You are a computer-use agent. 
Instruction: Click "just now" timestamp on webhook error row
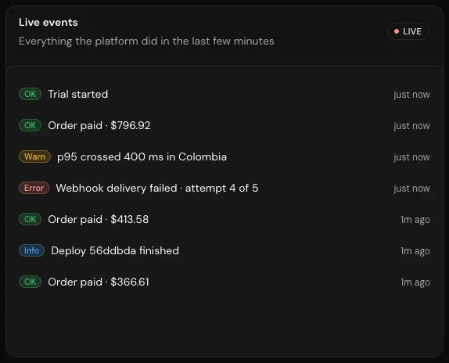click(411, 189)
